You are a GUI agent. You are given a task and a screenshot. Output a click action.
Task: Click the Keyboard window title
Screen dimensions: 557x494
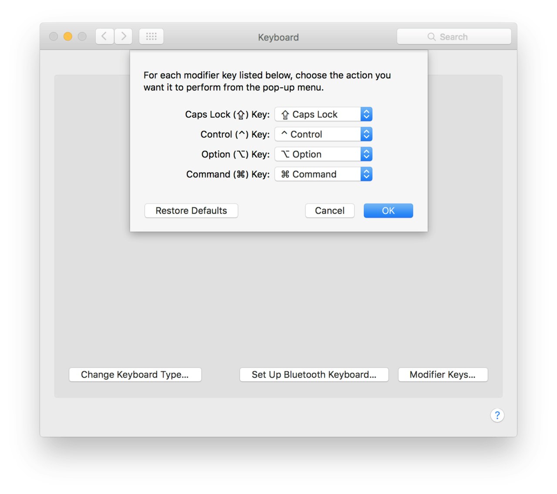pos(278,37)
